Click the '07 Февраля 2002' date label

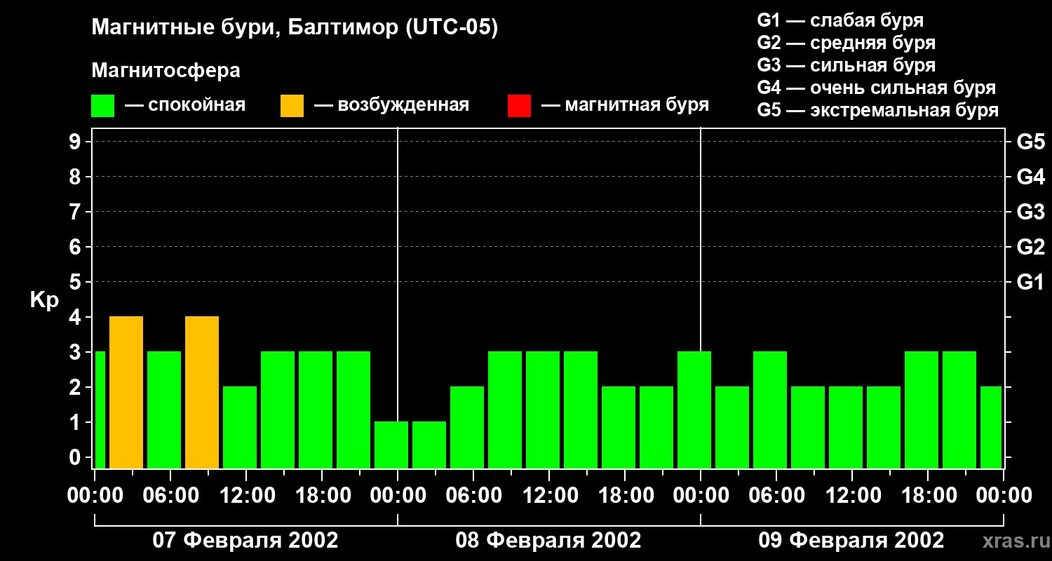point(245,541)
